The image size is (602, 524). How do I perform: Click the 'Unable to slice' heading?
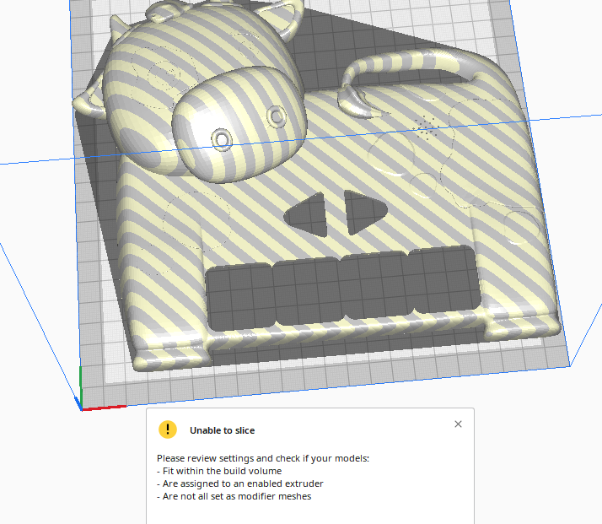(223, 430)
